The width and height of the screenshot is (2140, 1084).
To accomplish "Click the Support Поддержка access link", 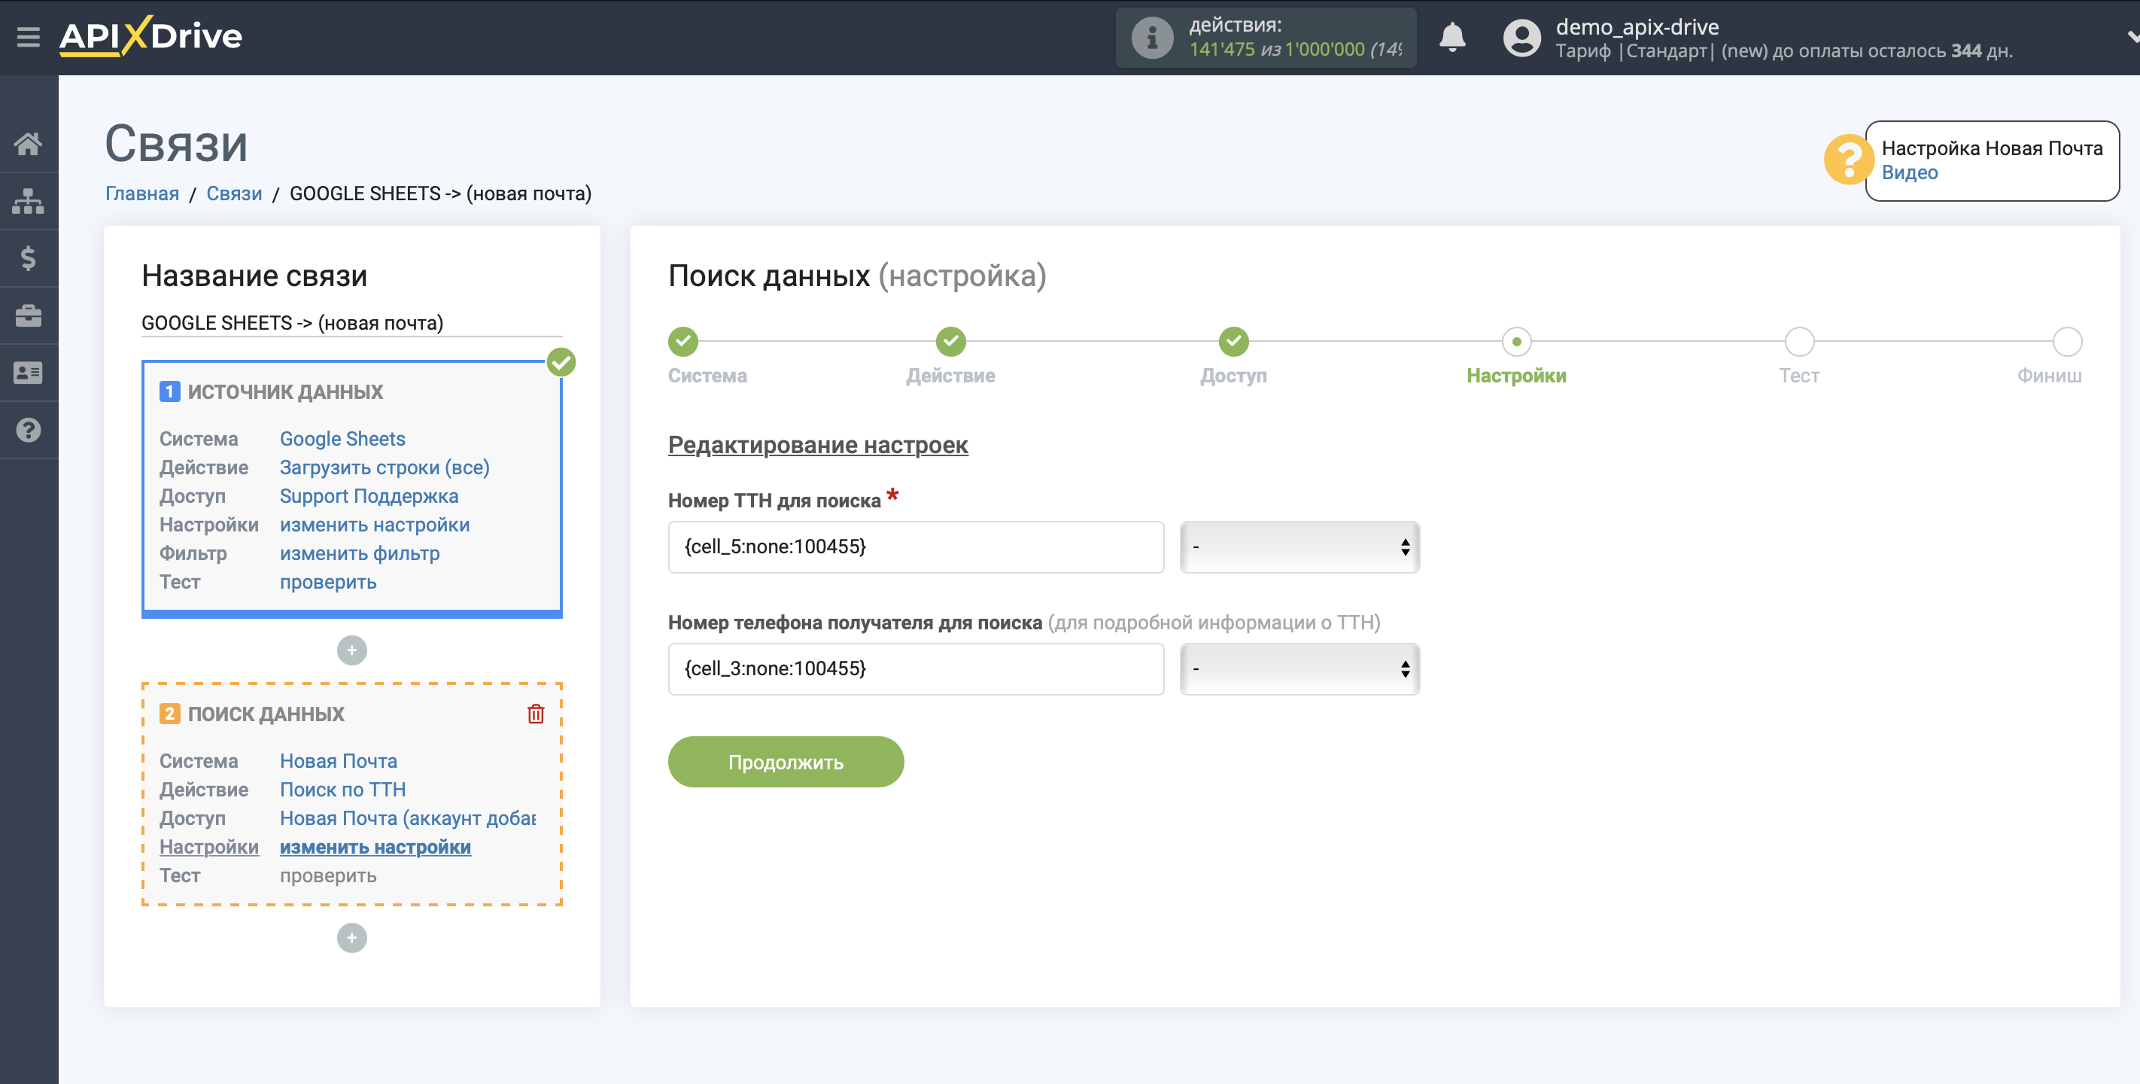I will click(369, 496).
